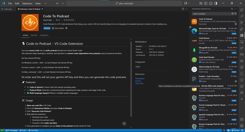
Task: Click the manage gear on Code To Podcast list item
Action: pos(236,24)
